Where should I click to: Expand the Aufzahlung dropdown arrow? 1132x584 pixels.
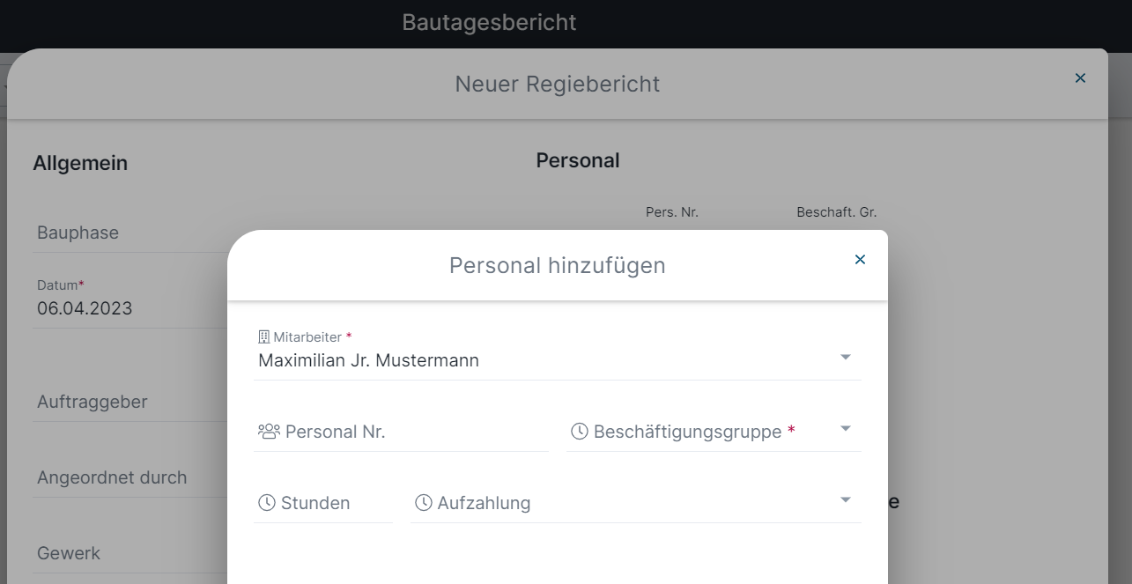[845, 499]
